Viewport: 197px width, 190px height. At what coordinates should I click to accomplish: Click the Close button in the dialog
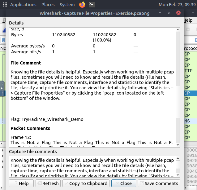click(x=124, y=183)
